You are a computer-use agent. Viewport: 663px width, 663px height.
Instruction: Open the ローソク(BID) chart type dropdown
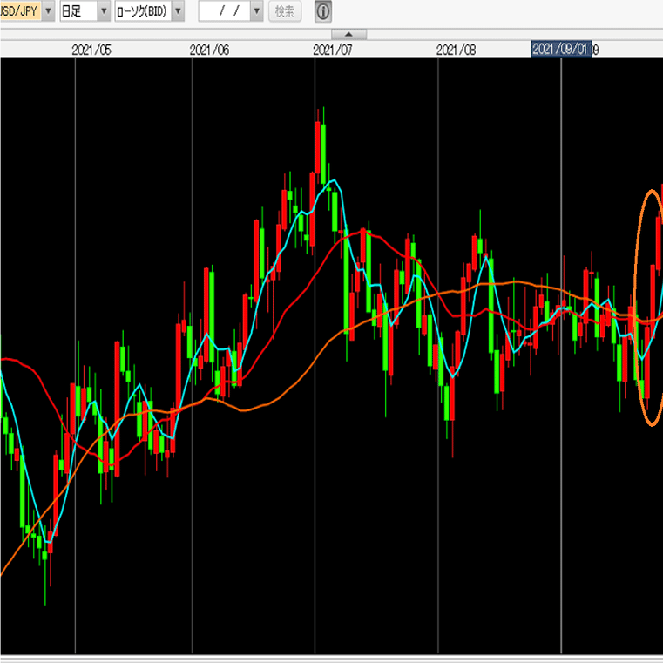pyautogui.click(x=178, y=11)
